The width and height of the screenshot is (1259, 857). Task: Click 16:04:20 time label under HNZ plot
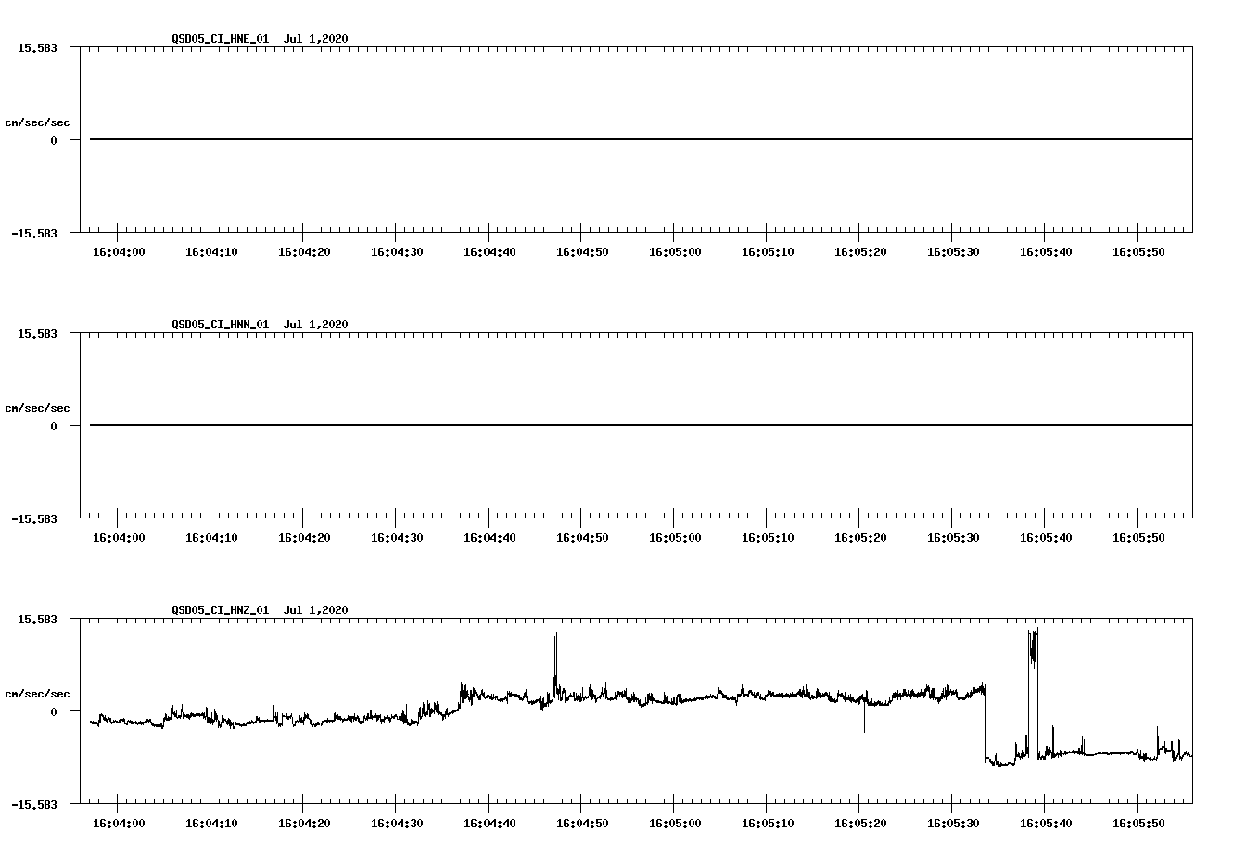tap(304, 824)
